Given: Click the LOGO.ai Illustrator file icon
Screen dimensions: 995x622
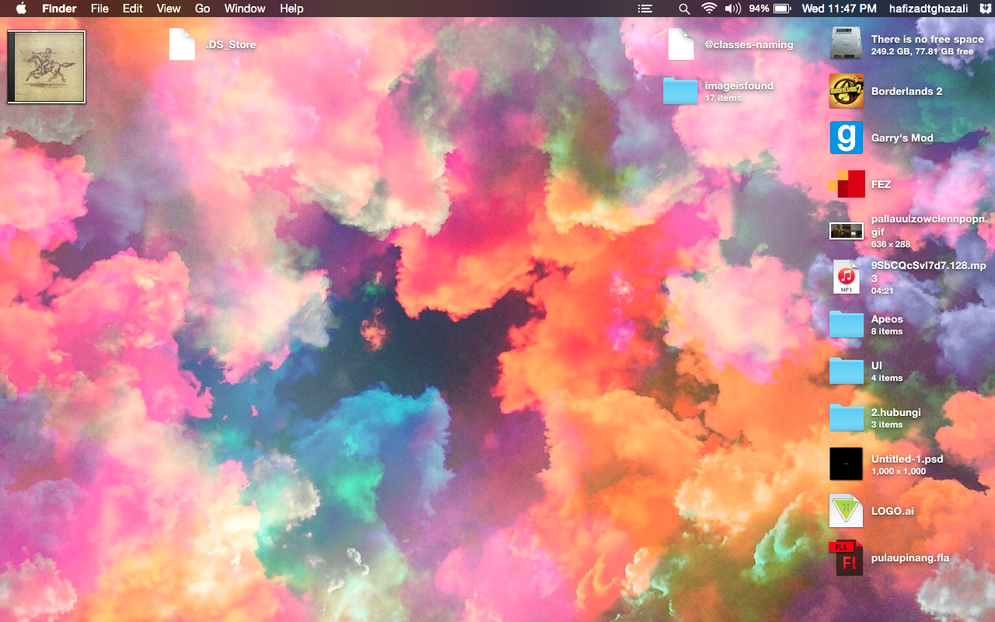Looking at the screenshot, I should (x=846, y=511).
